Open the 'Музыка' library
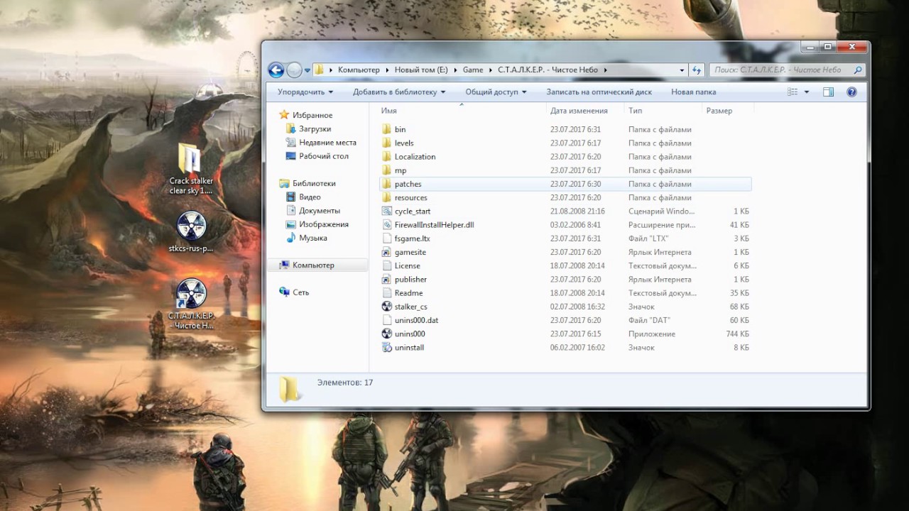The height and width of the screenshot is (511, 909). (x=313, y=238)
